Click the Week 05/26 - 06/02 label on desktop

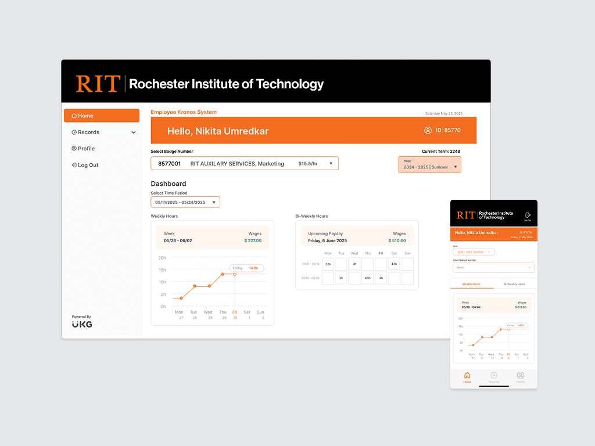coord(178,237)
